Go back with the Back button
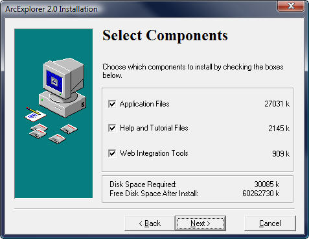The width and height of the screenshot is (309, 239). (x=150, y=223)
